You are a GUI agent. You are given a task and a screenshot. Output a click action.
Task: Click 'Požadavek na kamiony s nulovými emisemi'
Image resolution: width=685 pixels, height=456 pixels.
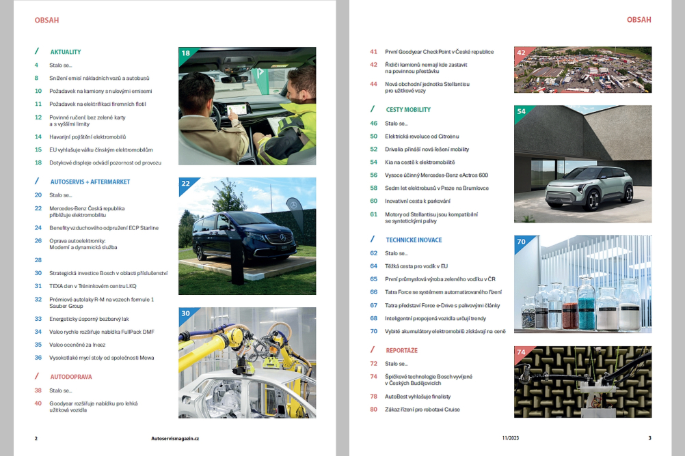(x=100, y=91)
